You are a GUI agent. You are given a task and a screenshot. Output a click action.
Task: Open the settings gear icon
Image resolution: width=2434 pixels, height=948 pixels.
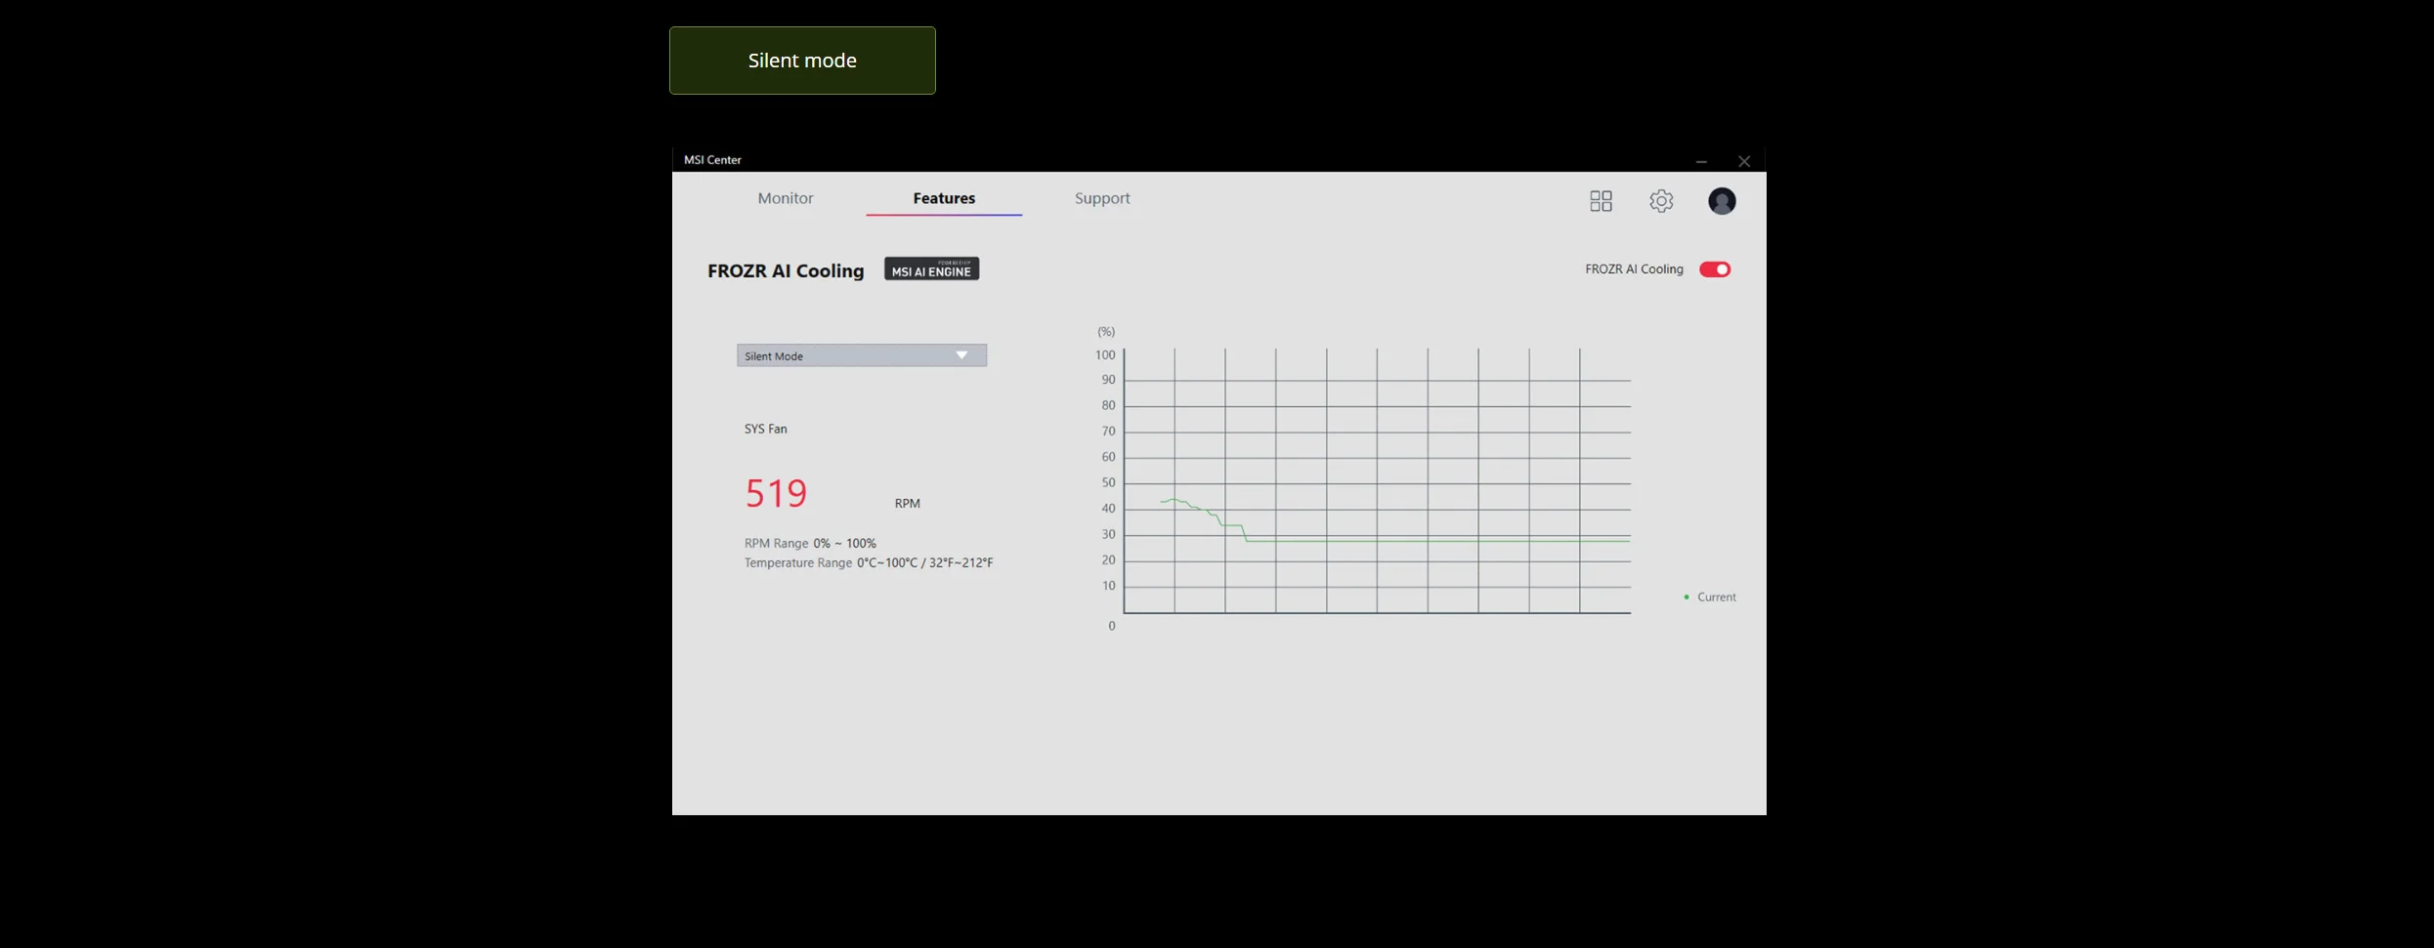(1661, 201)
